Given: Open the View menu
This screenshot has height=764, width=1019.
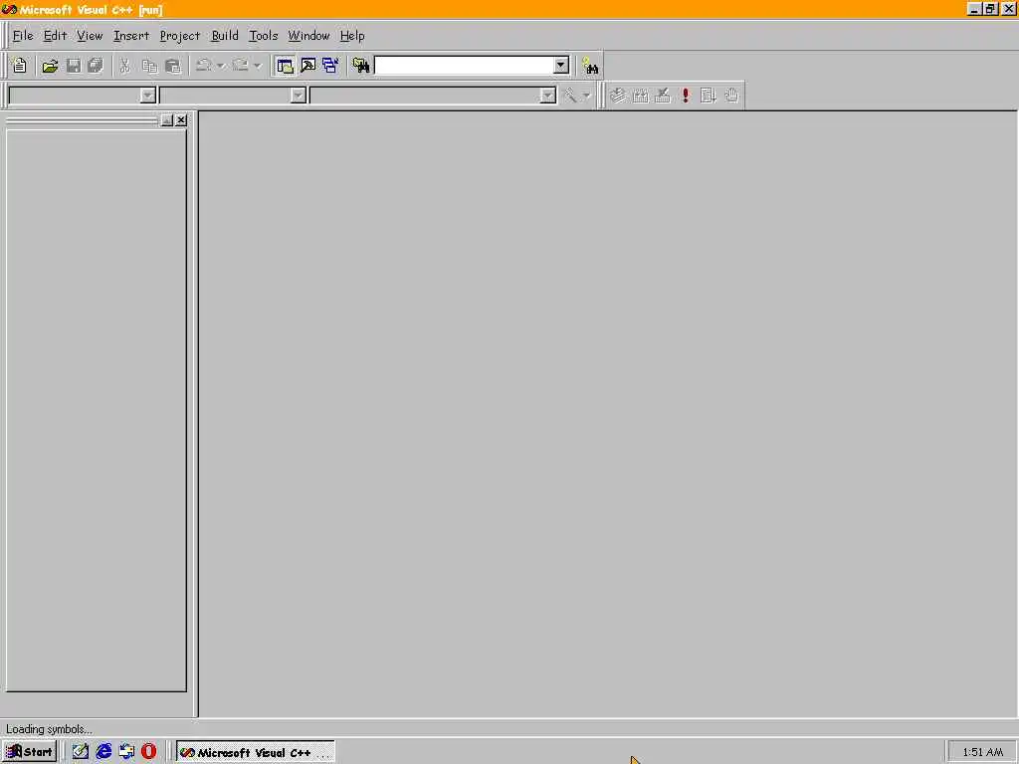Looking at the screenshot, I should click(x=90, y=36).
